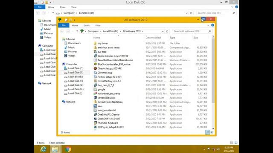The image size is (273, 153).
Task: Select the OneSafe_PC_Cleaner file name
Action: (x=108, y=114)
